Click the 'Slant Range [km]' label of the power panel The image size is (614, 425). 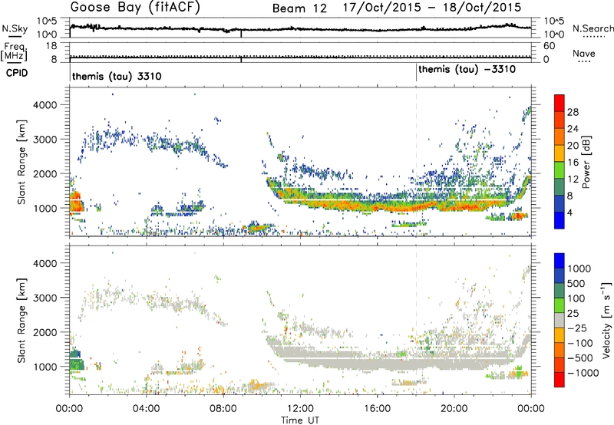coord(21,162)
